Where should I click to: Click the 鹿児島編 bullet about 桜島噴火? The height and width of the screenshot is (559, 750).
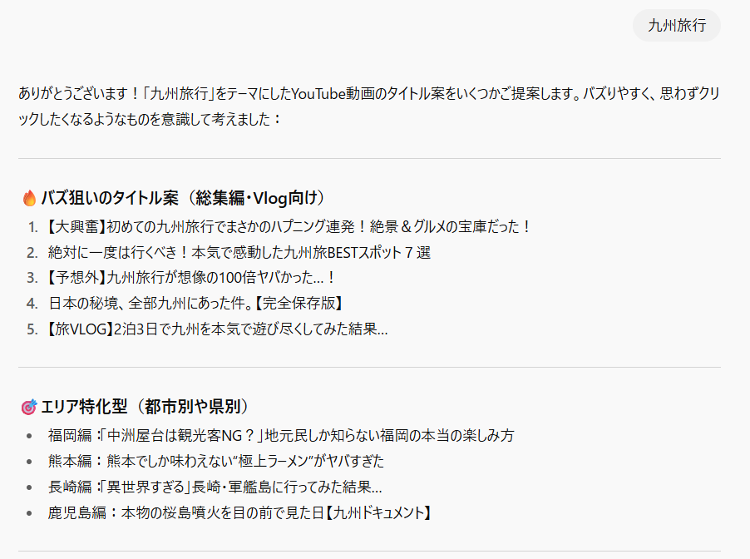(240, 513)
